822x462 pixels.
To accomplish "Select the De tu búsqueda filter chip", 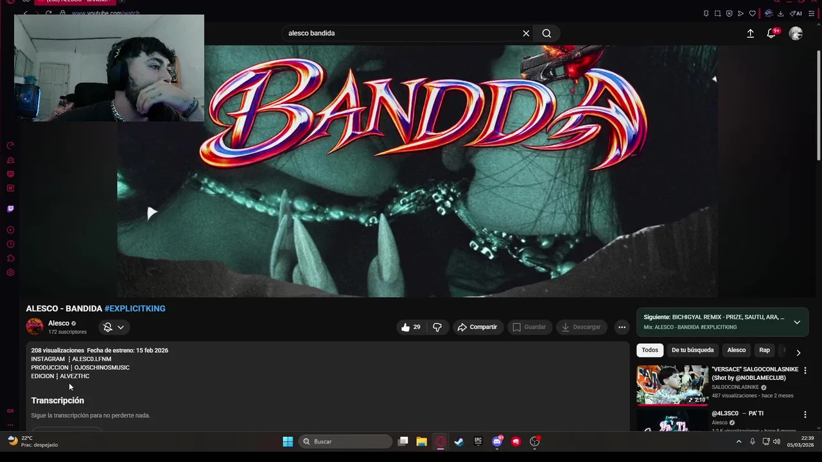I will tap(692, 350).
